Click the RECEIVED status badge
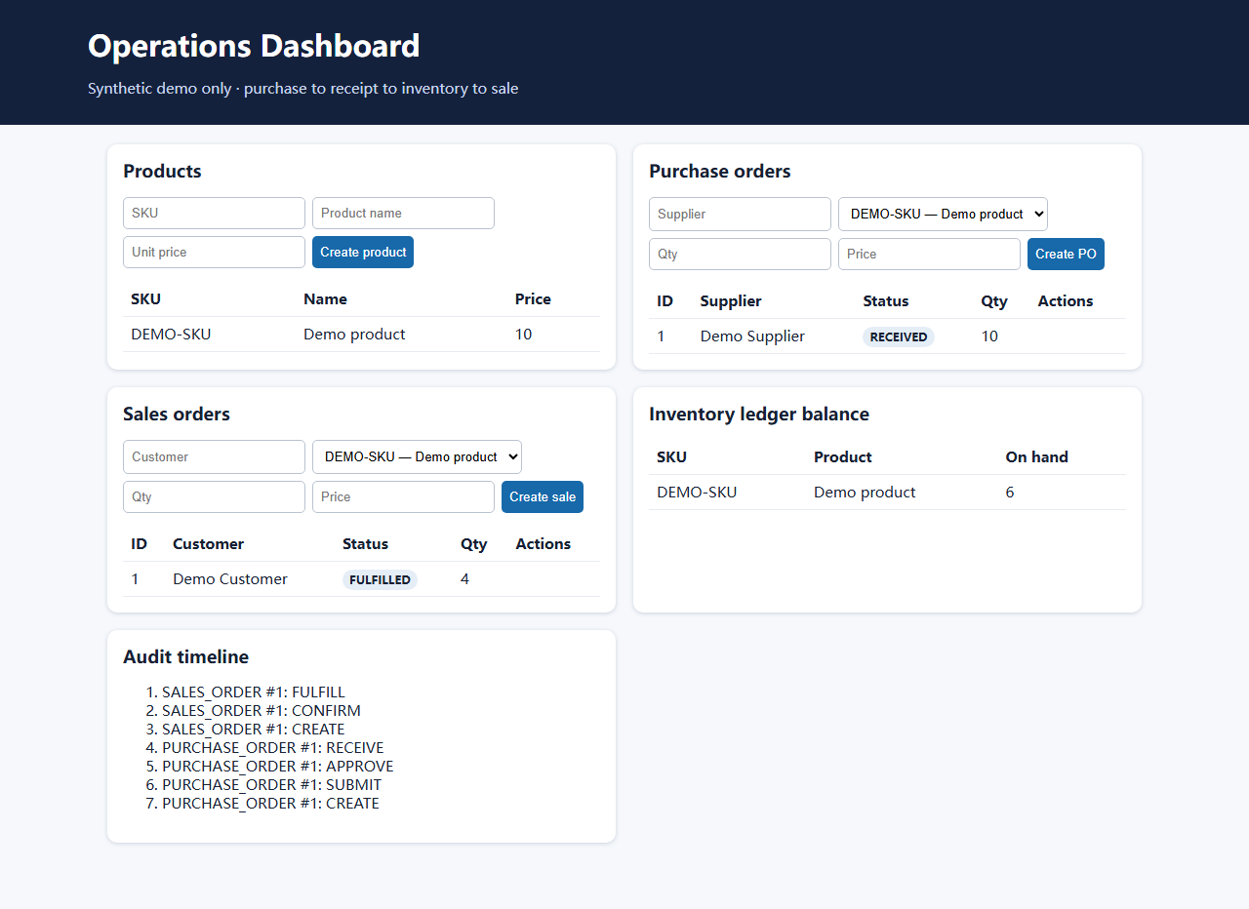 click(899, 336)
